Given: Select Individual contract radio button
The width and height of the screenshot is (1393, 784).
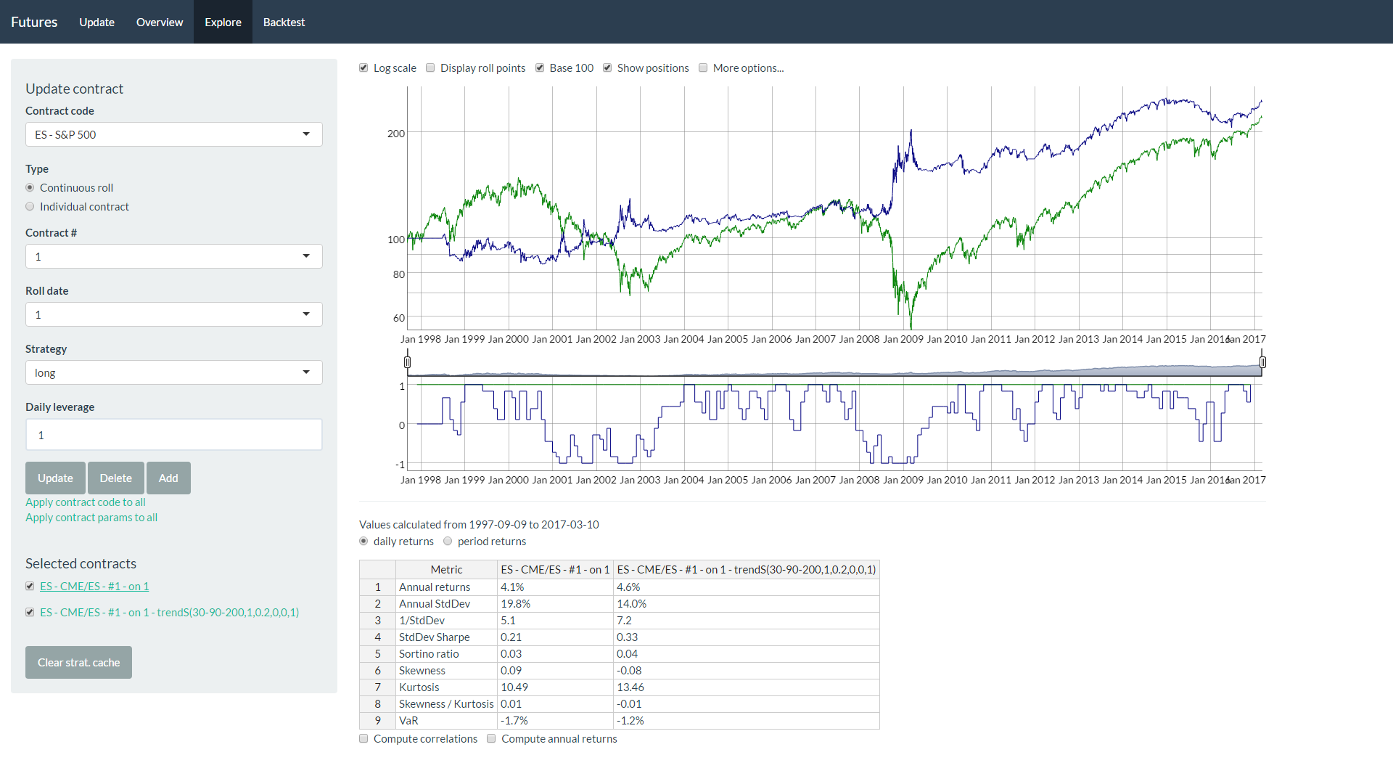Looking at the screenshot, I should click(30, 206).
